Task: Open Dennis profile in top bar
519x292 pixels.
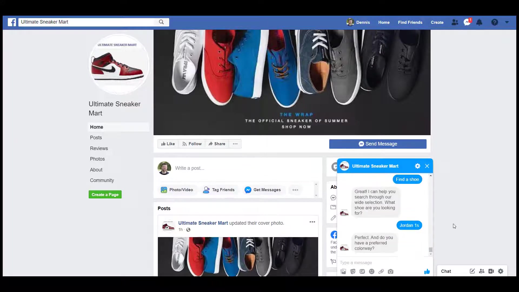Action: click(x=358, y=22)
